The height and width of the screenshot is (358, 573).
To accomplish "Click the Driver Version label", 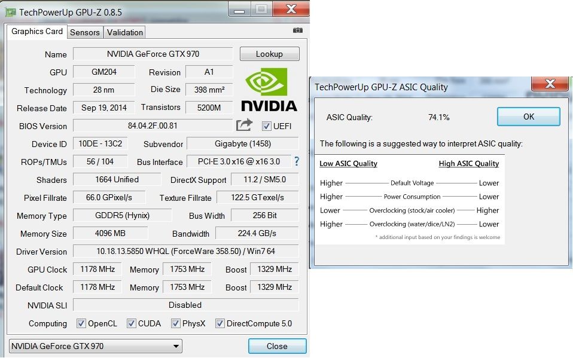I will [41, 252].
